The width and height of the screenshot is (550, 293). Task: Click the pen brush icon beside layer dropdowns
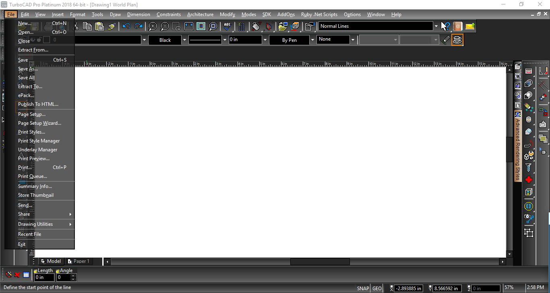[x=445, y=40]
